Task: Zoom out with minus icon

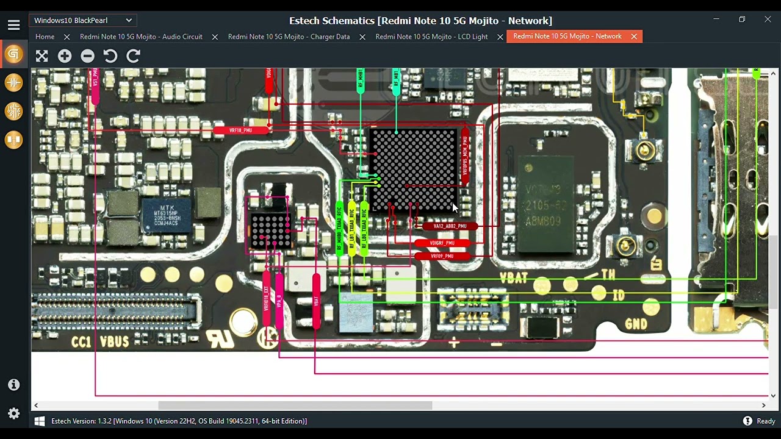Action: click(88, 56)
